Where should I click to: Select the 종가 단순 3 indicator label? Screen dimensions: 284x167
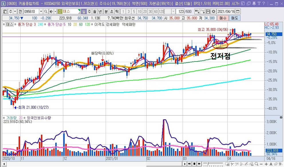[x=27, y=24]
